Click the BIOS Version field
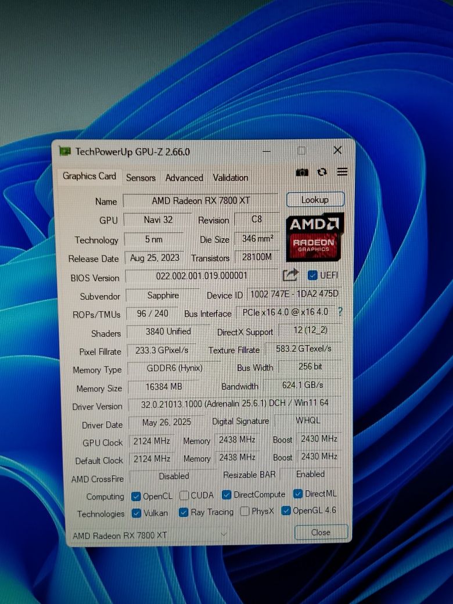The width and height of the screenshot is (453, 604). pyautogui.click(x=202, y=276)
